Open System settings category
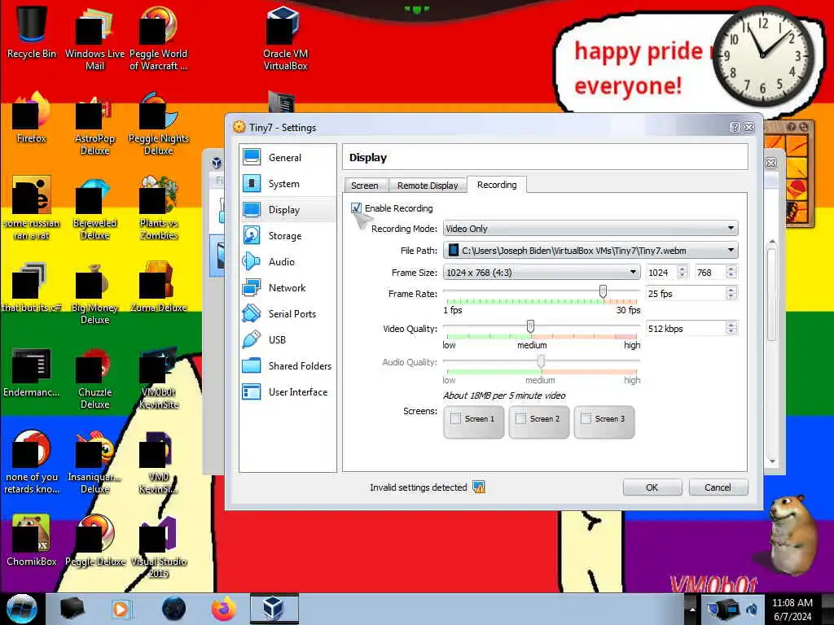Screen dimensions: 834x625 [288, 183]
